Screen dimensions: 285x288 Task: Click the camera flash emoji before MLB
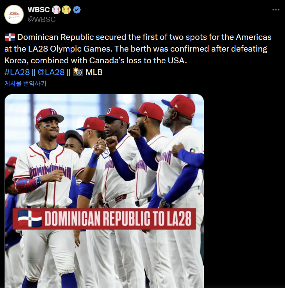[x=78, y=72]
